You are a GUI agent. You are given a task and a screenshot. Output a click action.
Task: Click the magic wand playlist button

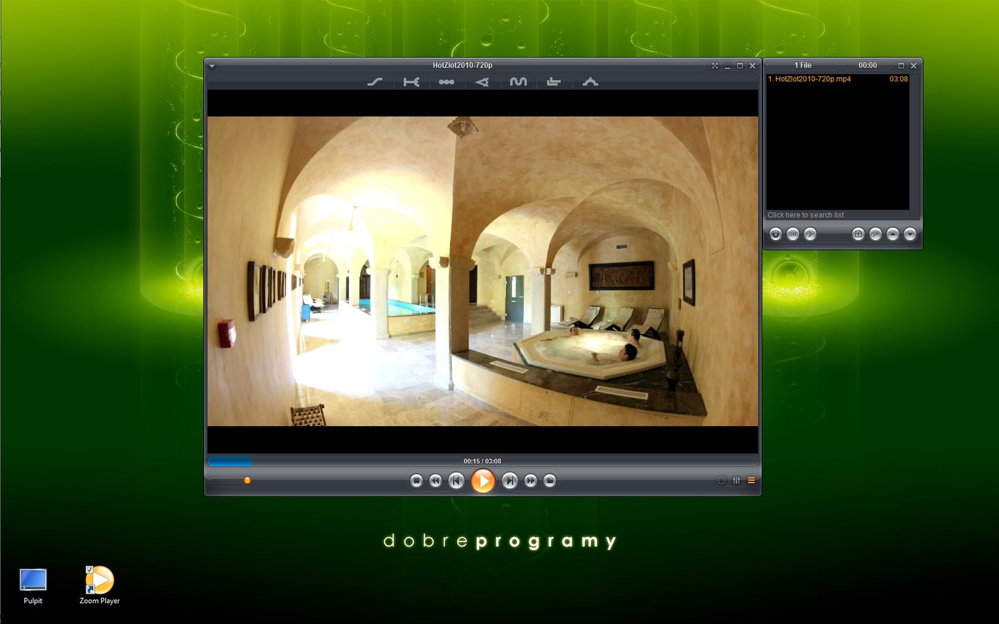click(x=875, y=234)
